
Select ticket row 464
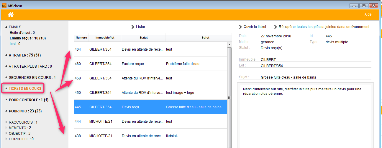tap(150, 49)
